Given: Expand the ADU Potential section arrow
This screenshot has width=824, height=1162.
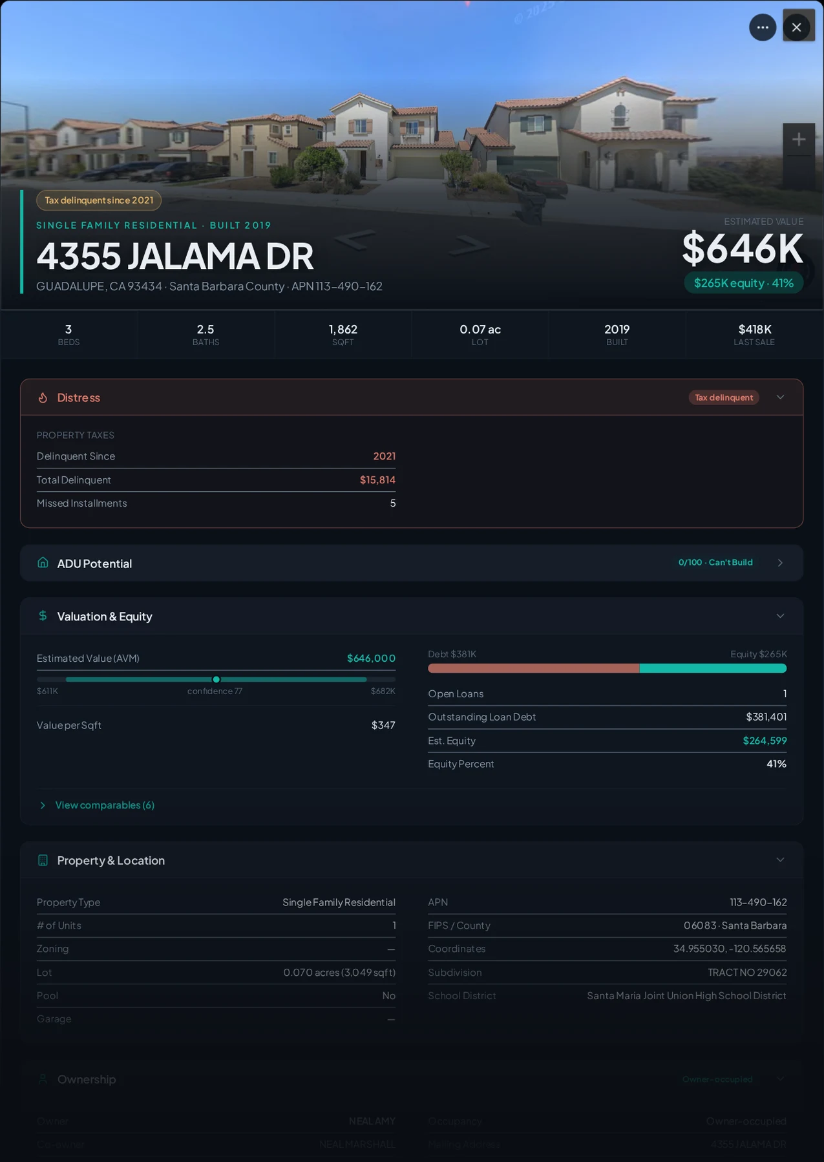Looking at the screenshot, I should pos(780,563).
